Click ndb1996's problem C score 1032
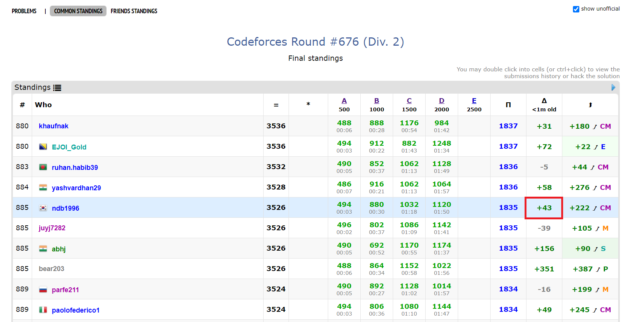The image size is (636, 322). coord(409,205)
